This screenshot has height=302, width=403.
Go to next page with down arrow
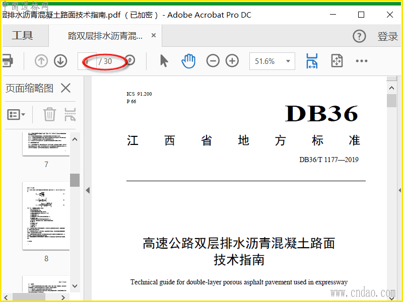coord(60,61)
